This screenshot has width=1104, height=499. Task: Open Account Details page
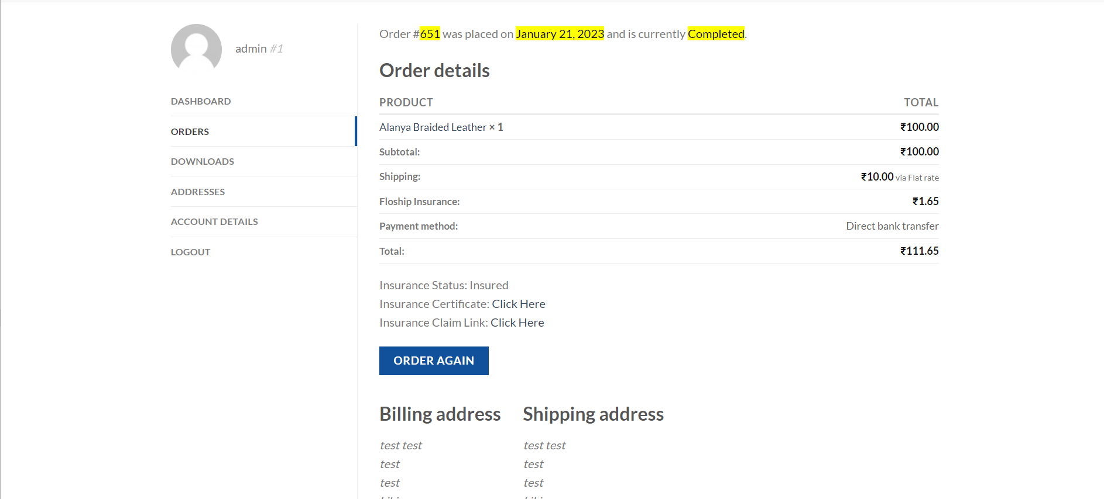[214, 221]
